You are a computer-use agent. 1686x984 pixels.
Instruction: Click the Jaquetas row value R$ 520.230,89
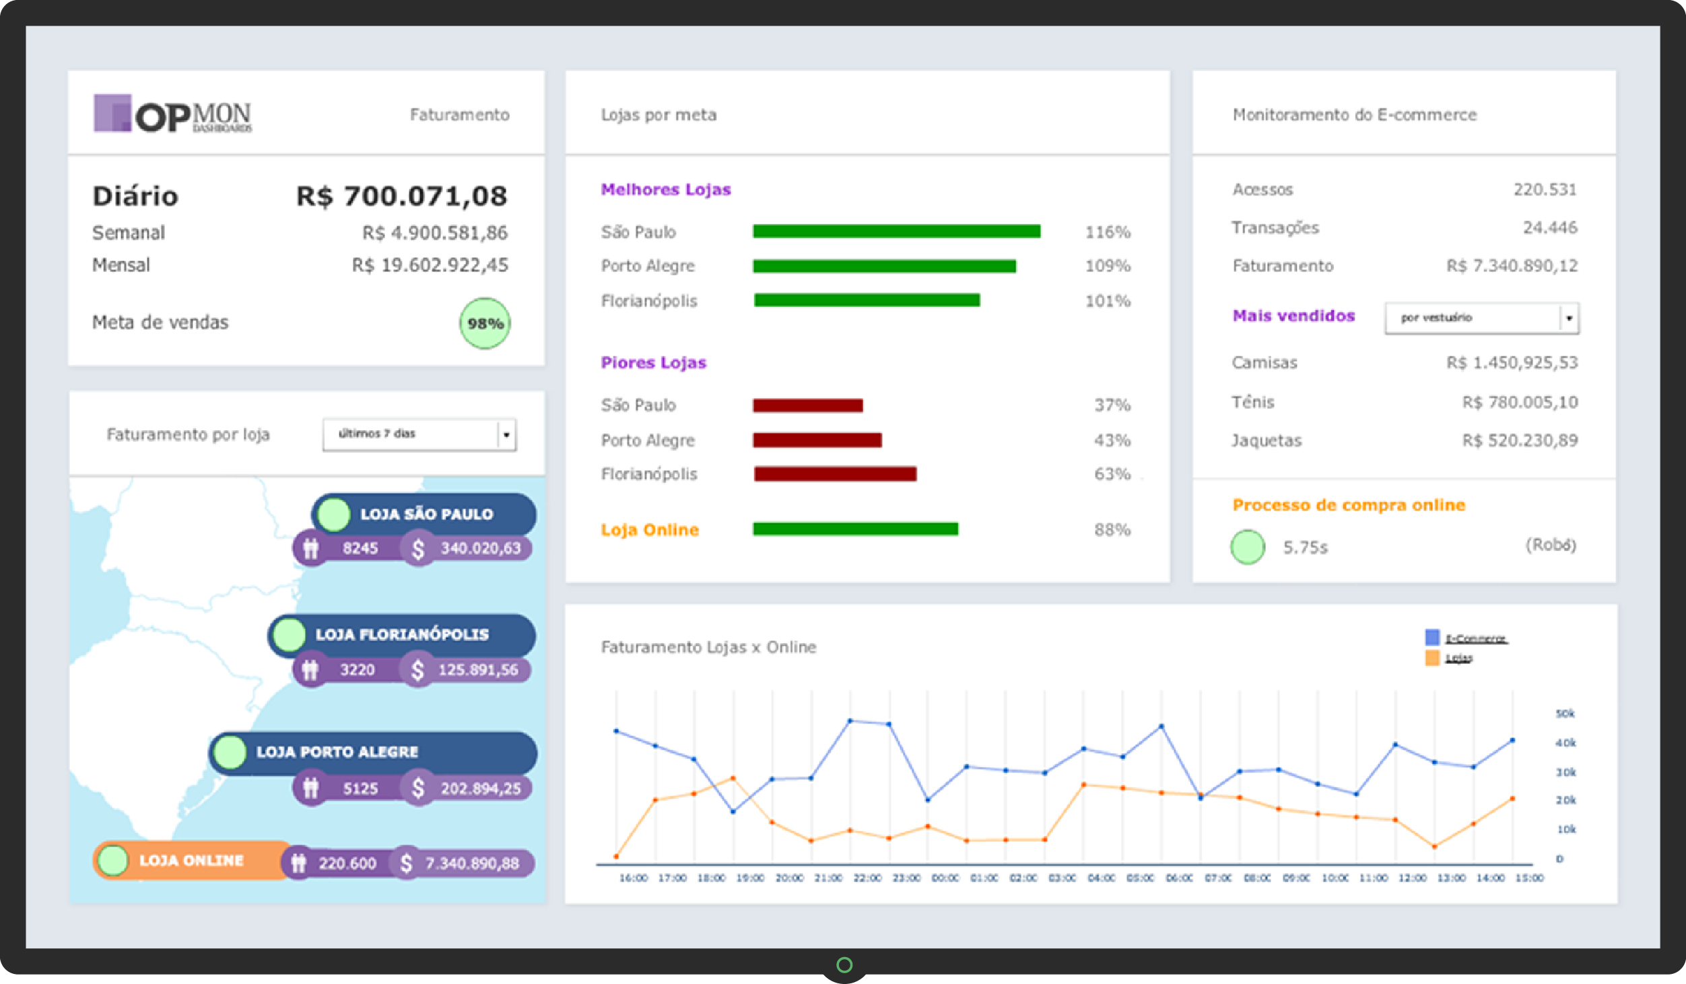(x=1520, y=440)
